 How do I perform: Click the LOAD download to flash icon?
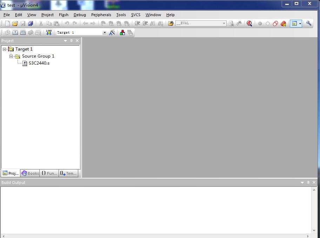coord(49,32)
